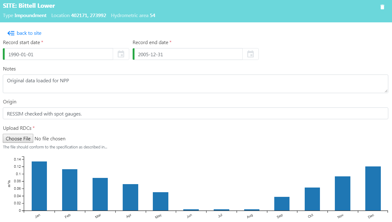Click the September flow bar

[x=282, y=204]
